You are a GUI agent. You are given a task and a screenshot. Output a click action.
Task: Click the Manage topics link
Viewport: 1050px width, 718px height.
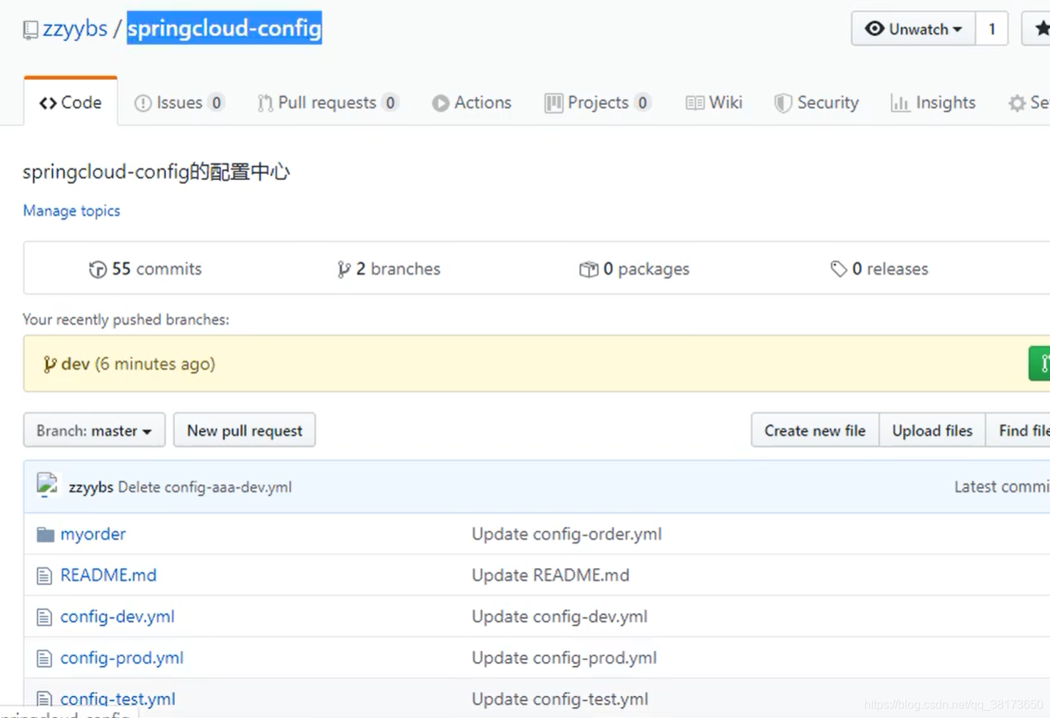click(x=71, y=211)
